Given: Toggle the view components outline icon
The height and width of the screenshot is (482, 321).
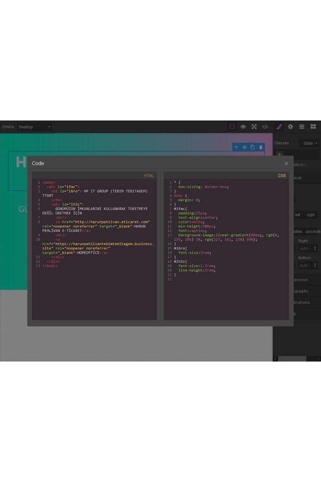Looking at the screenshot, I should pyautogui.click(x=232, y=126).
